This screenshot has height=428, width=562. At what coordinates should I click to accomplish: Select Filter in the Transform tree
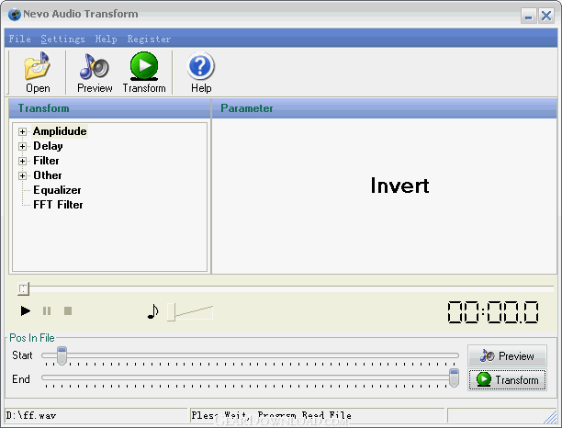click(46, 161)
